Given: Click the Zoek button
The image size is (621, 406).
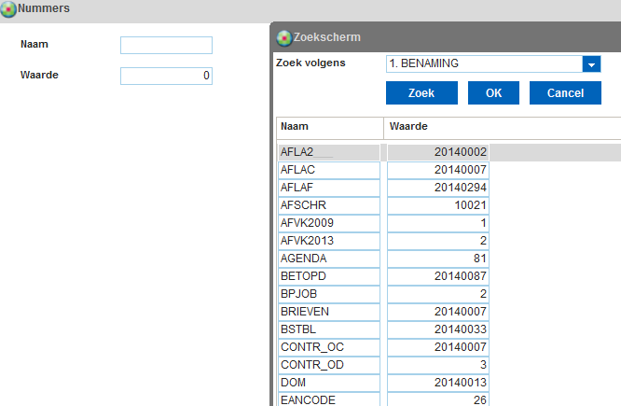Looking at the screenshot, I should click(421, 93).
